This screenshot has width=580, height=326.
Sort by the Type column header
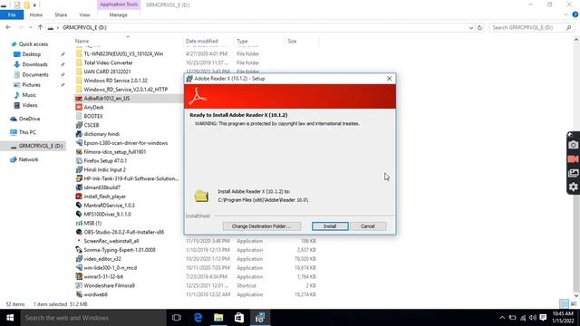pos(242,41)
